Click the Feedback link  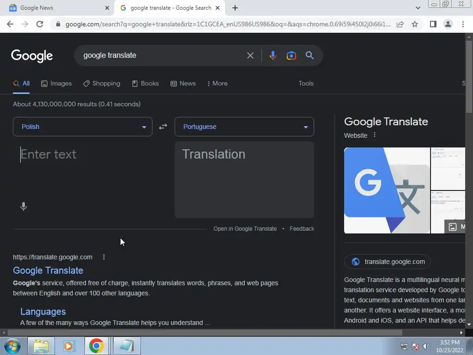(302, 228)
